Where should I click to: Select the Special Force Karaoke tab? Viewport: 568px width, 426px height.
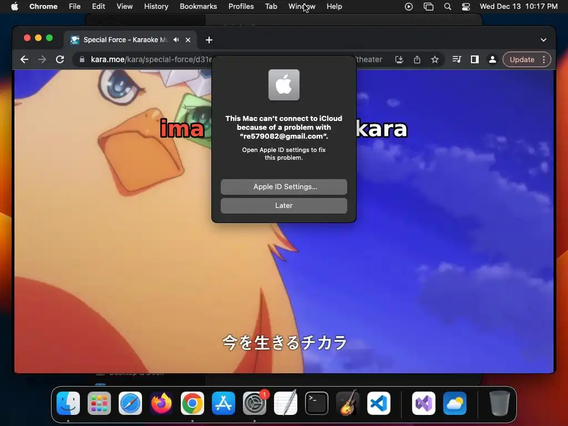125,40
